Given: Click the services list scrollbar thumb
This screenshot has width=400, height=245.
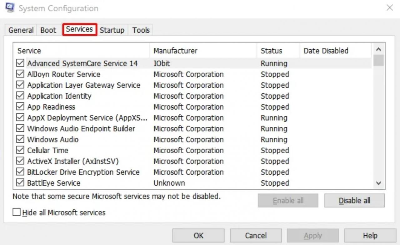Looking at the screenshot, I should click(x=378, y=61).
